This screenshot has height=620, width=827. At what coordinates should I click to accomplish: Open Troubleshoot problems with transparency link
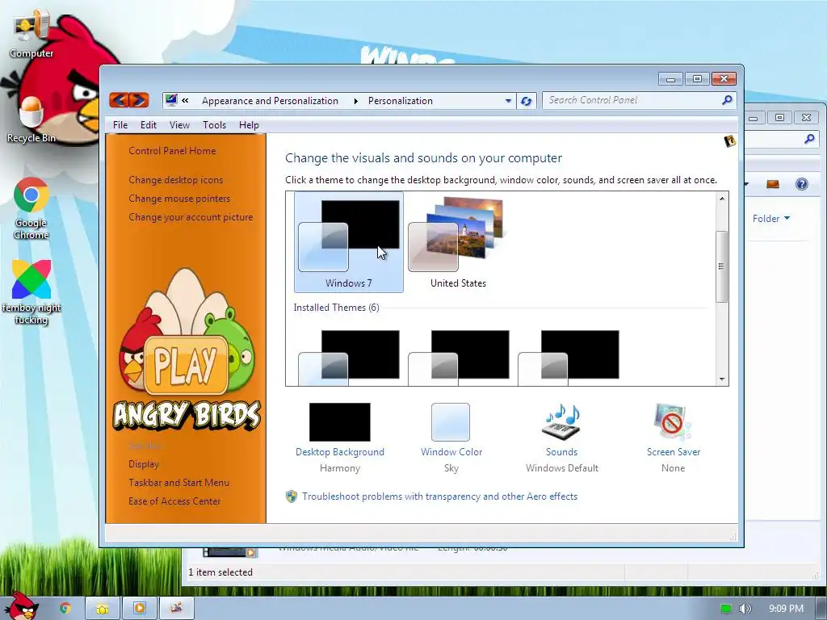click(440, 496)
